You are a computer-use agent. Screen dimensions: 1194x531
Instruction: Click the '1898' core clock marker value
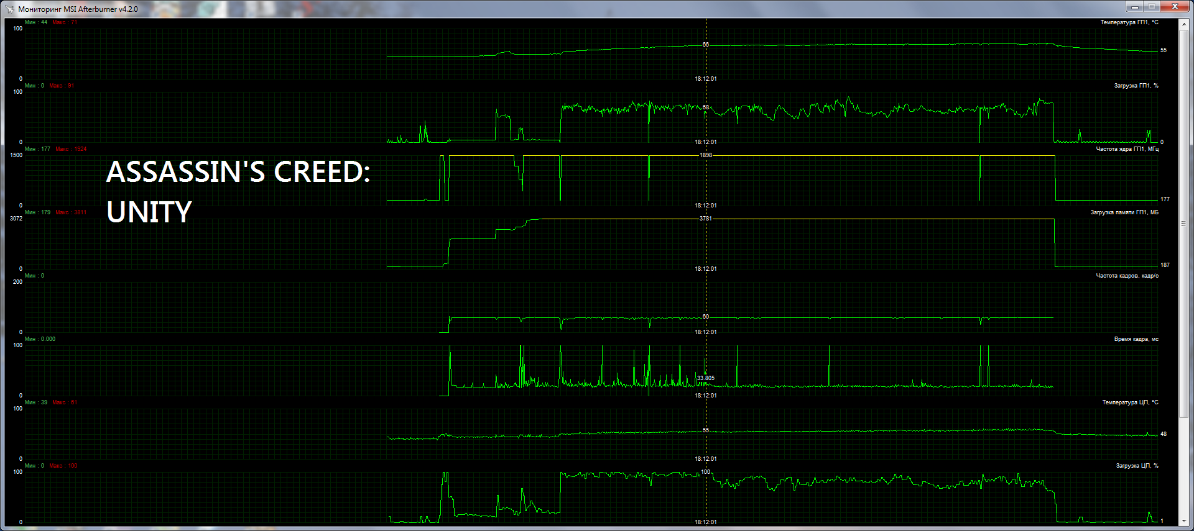pyautogui.click(x=706, y=155)
